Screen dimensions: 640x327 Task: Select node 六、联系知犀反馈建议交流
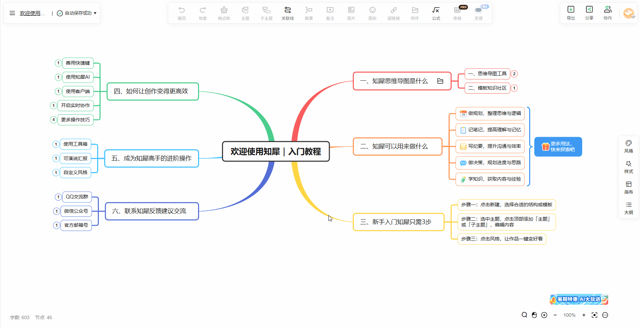pyautogui.click(x=152, y=211)
